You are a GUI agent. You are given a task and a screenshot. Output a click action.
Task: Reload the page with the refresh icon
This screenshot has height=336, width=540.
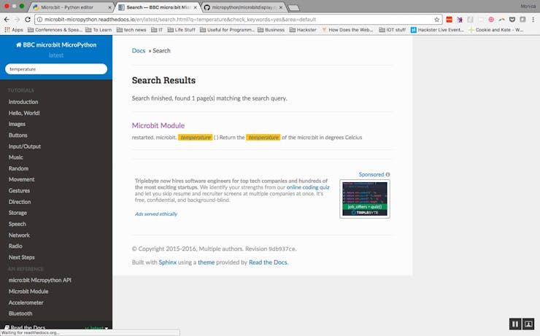28,20
